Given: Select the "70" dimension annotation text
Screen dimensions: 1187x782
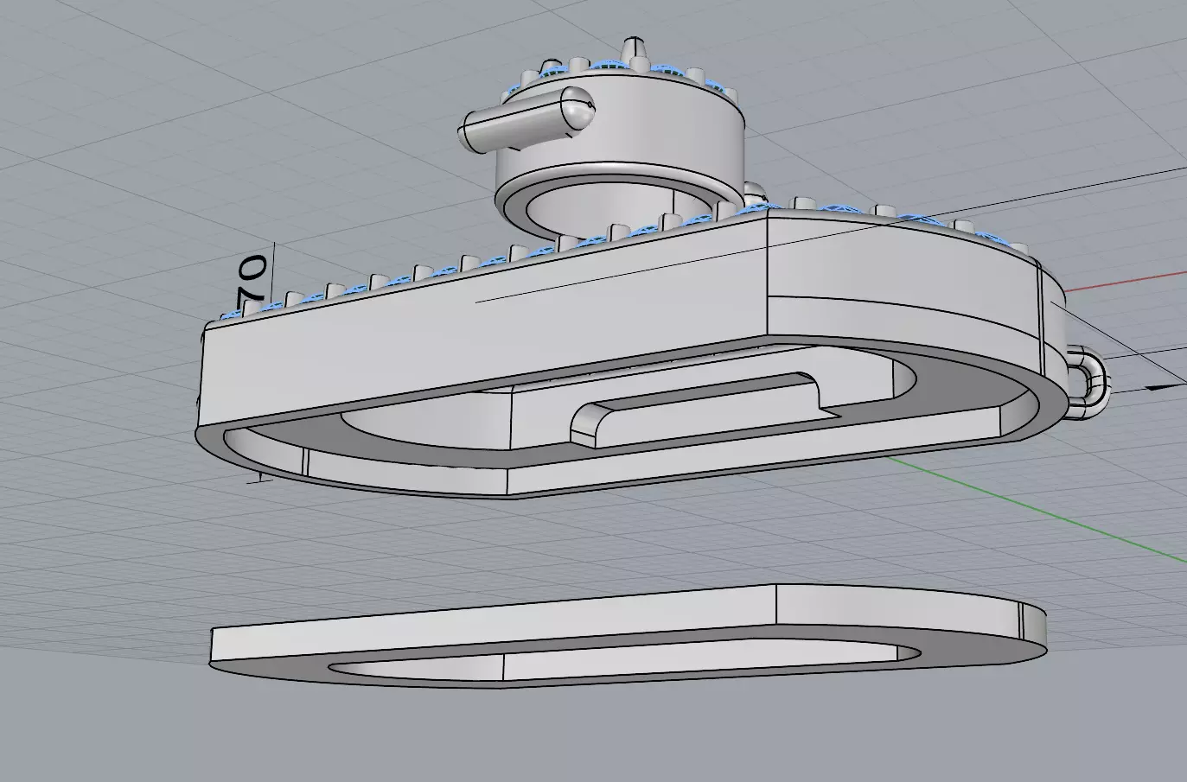Looking at the screenshot, I should coord(252,280).
